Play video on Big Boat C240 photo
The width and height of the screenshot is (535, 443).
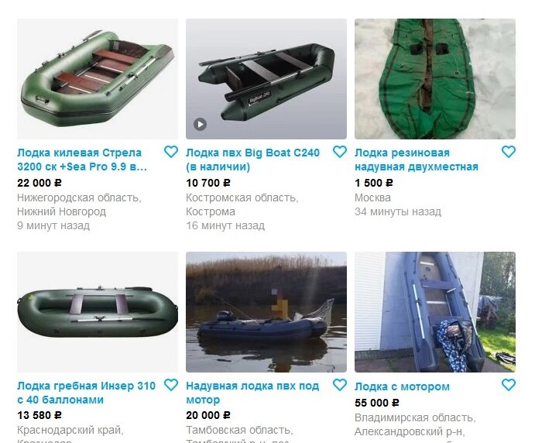click(x=201, y=124)
